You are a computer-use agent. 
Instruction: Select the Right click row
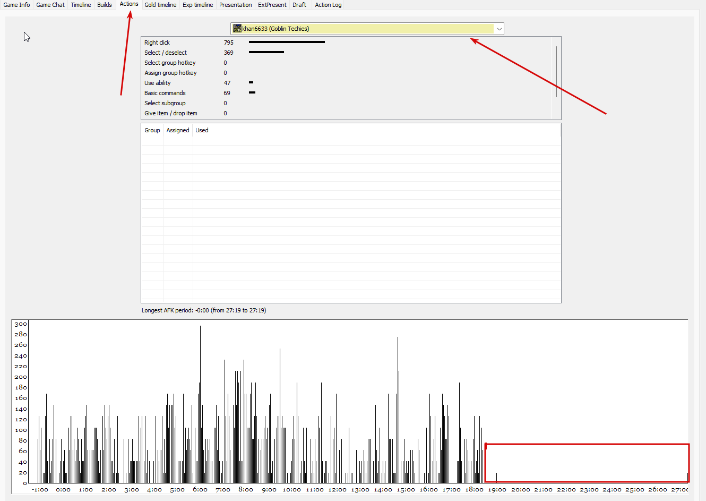[x=346, y=43]
